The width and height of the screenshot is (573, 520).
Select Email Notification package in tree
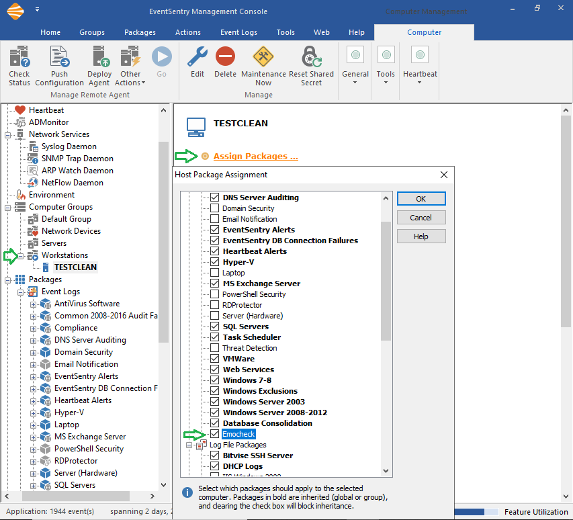86,363
